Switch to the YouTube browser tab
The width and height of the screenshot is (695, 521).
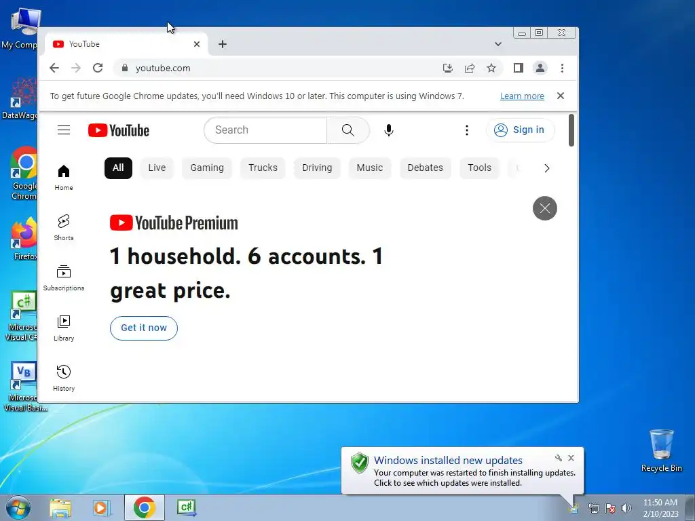coord(126,44)
